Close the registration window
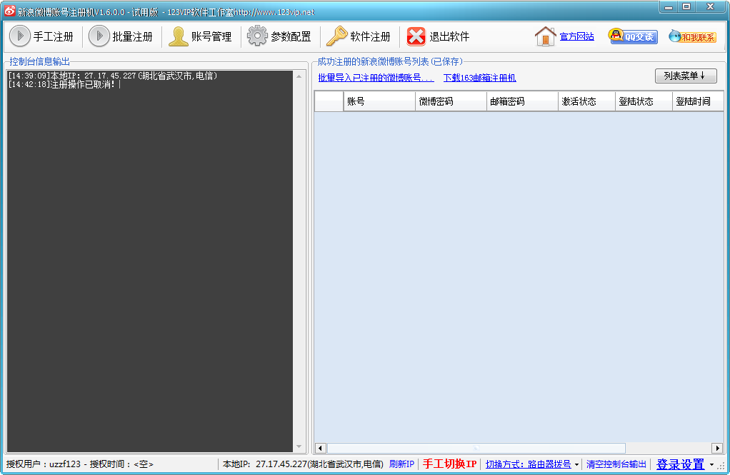 (711, 7)
